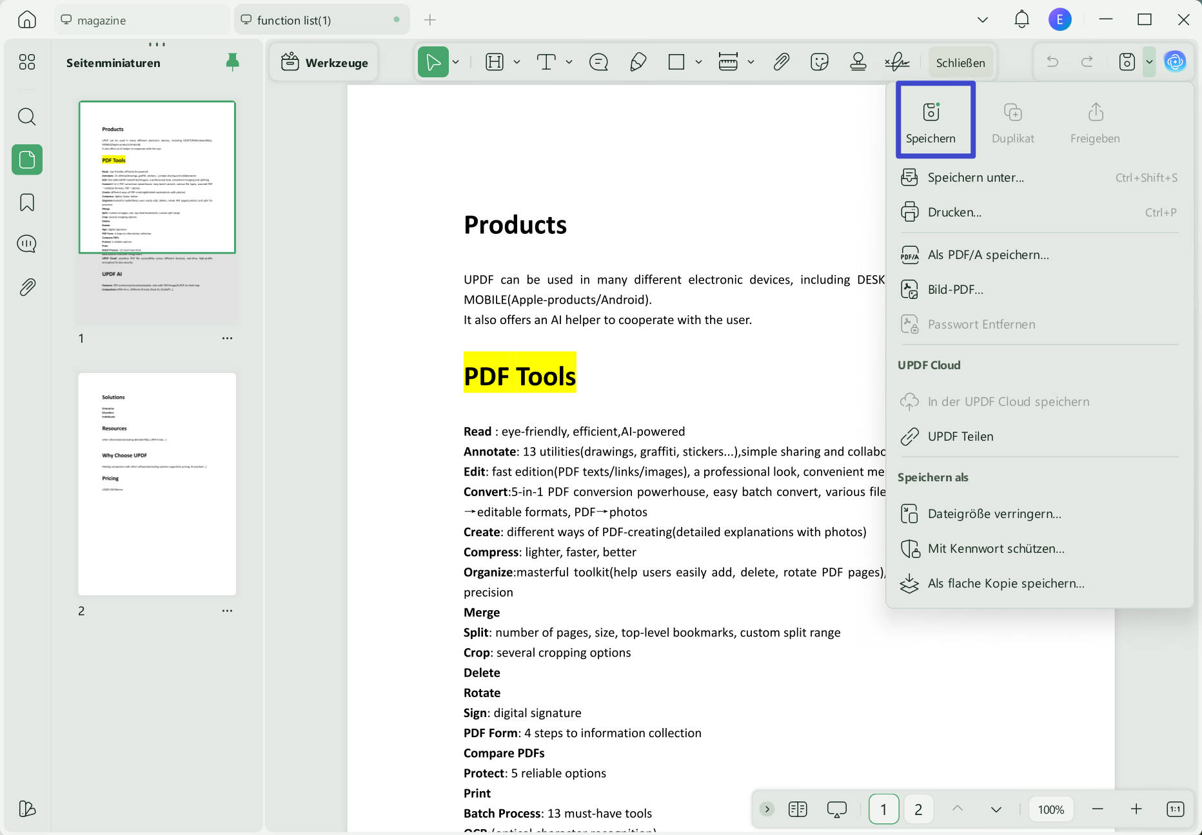
Task: Choose Speichern unter... menu entry
Action: (x=1039, y=177)
